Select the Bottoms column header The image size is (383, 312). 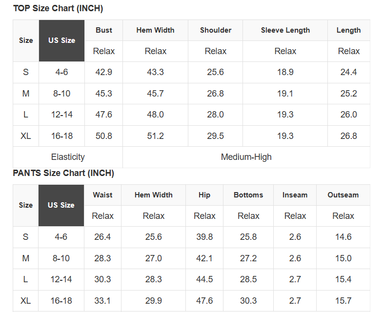point(248,195)
